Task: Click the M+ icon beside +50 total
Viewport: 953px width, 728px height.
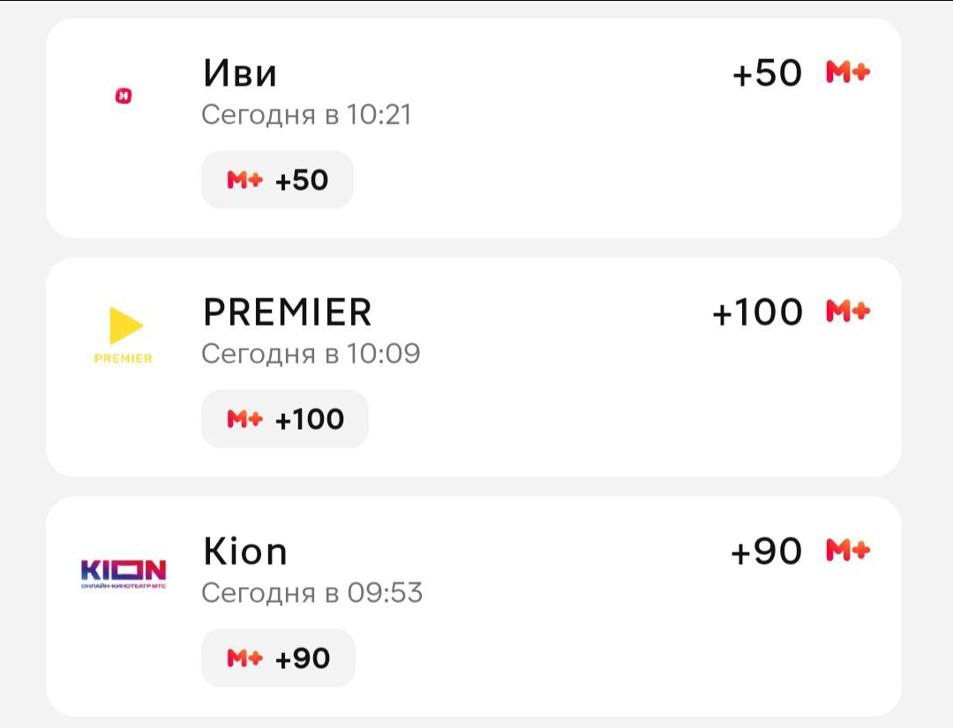Action: click(848, 72)
